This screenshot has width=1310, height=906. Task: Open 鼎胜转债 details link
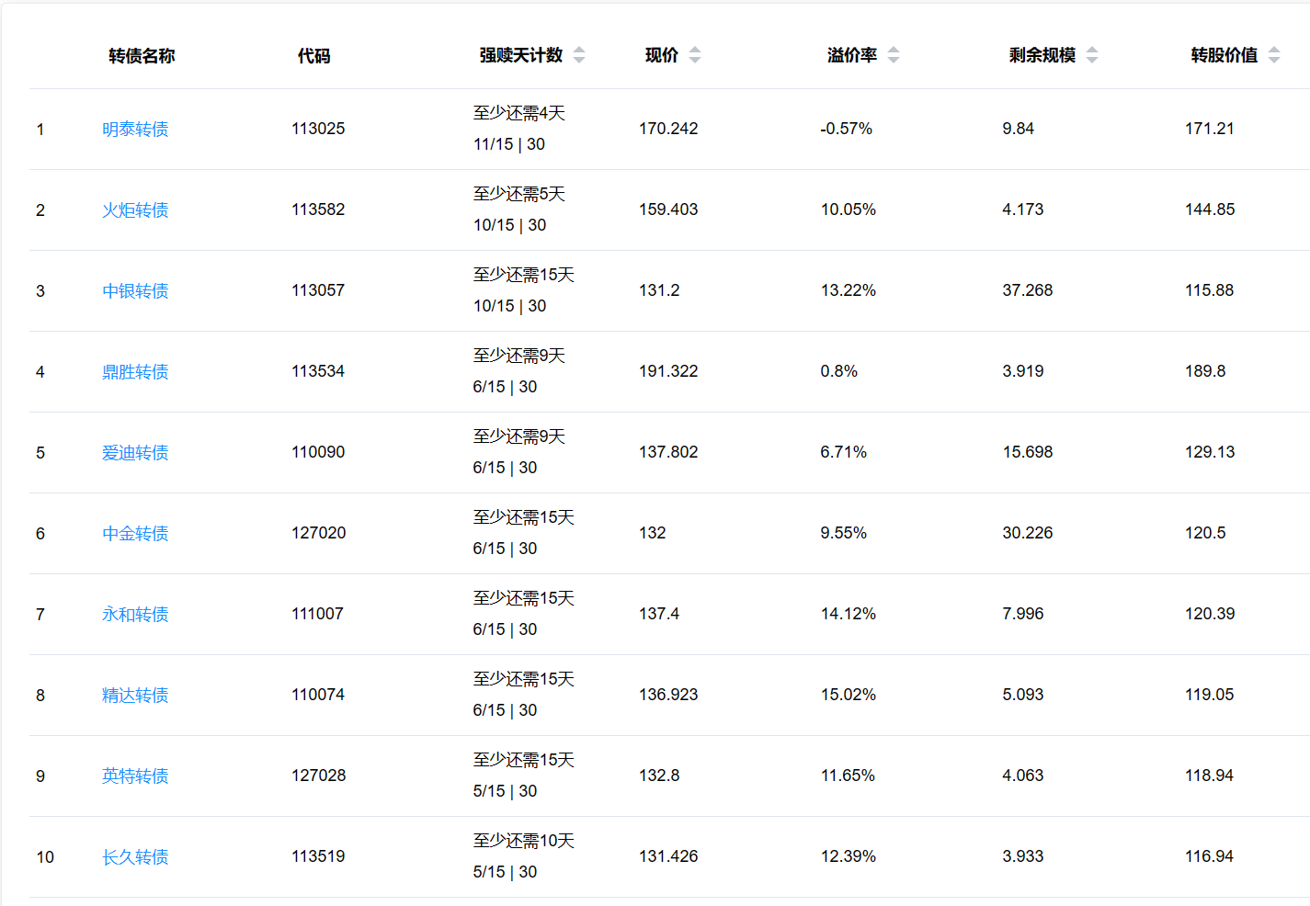[135, 372]
